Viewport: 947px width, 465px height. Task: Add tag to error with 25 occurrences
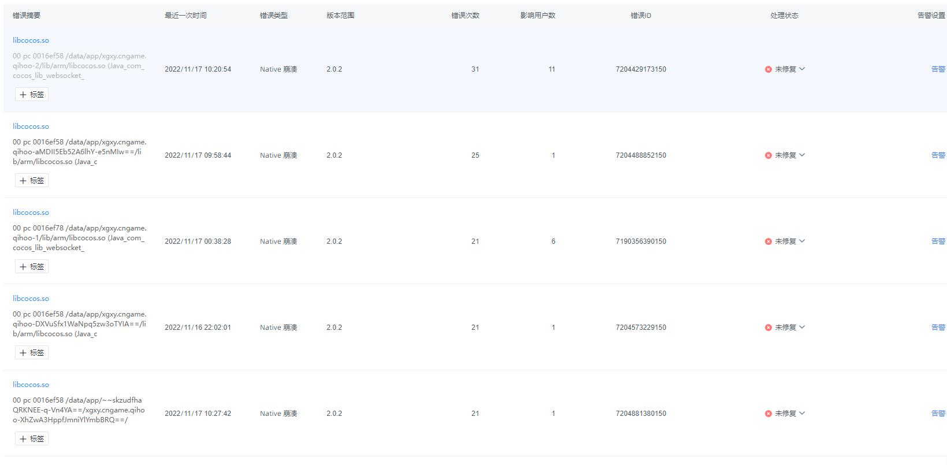pos(32,181)
